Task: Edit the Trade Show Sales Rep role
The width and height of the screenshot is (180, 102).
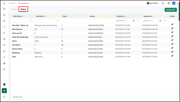Action: (172, 36)
